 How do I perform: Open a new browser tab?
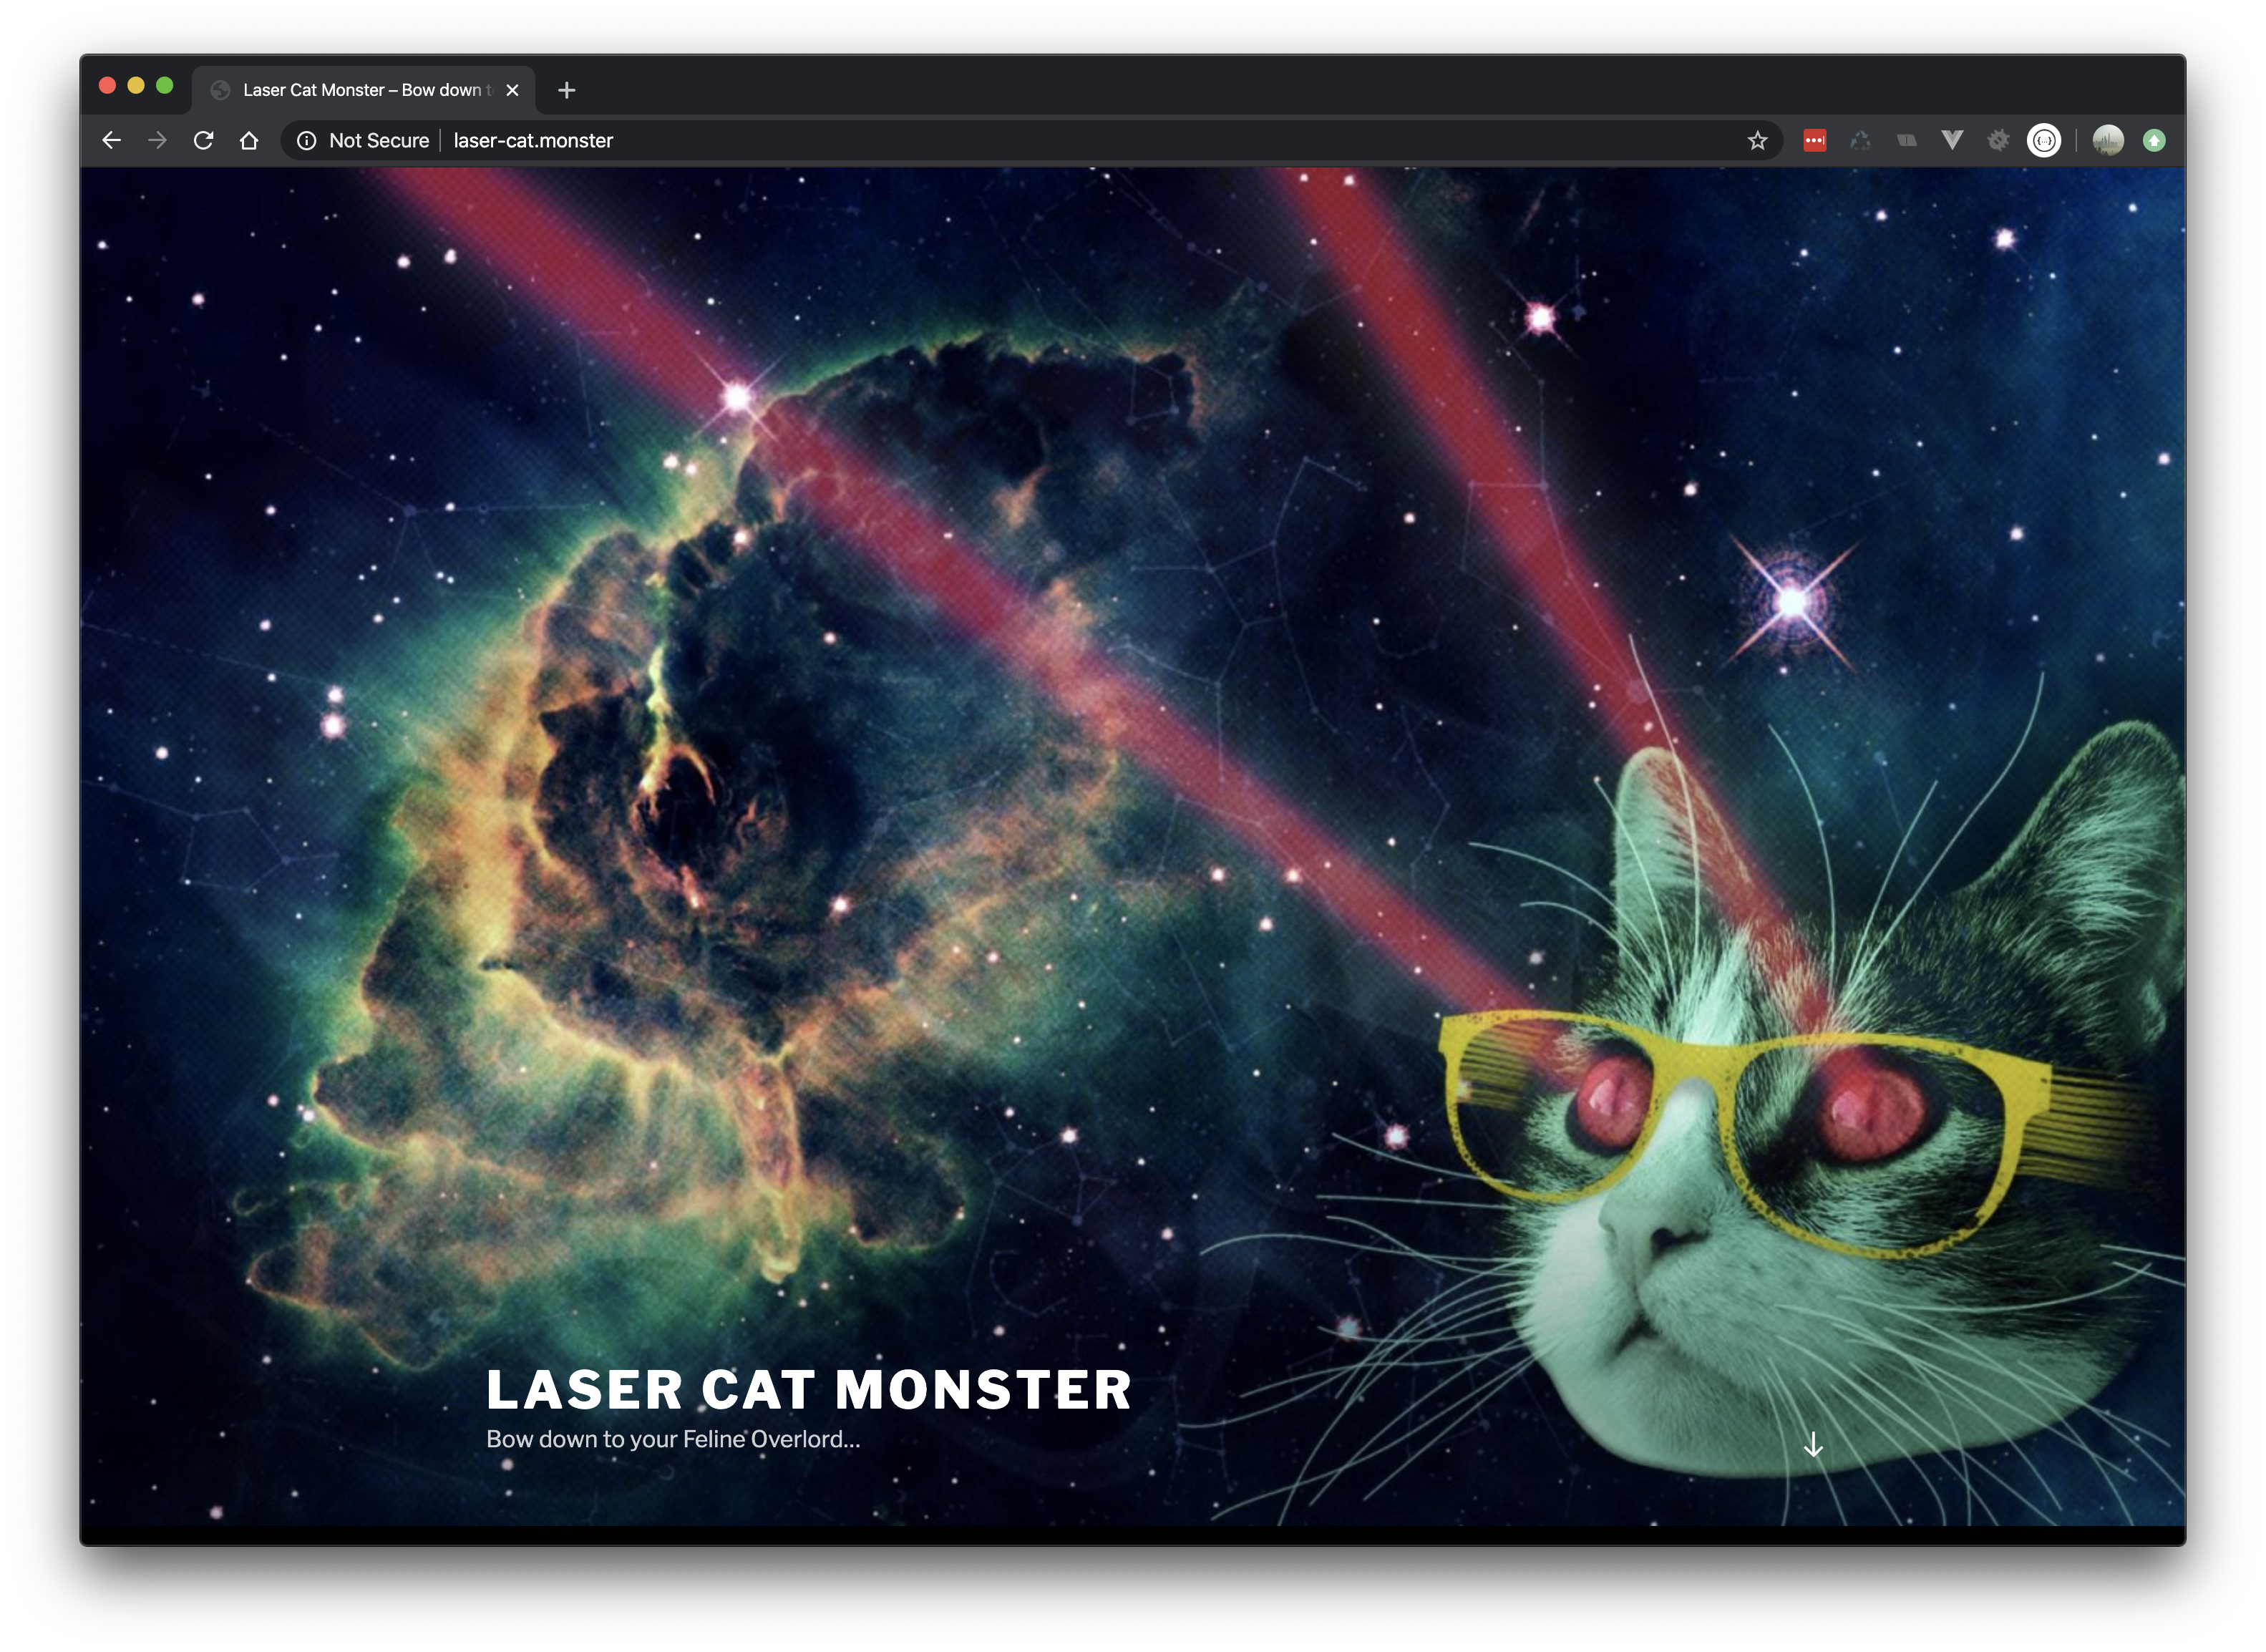coord(566,91)
